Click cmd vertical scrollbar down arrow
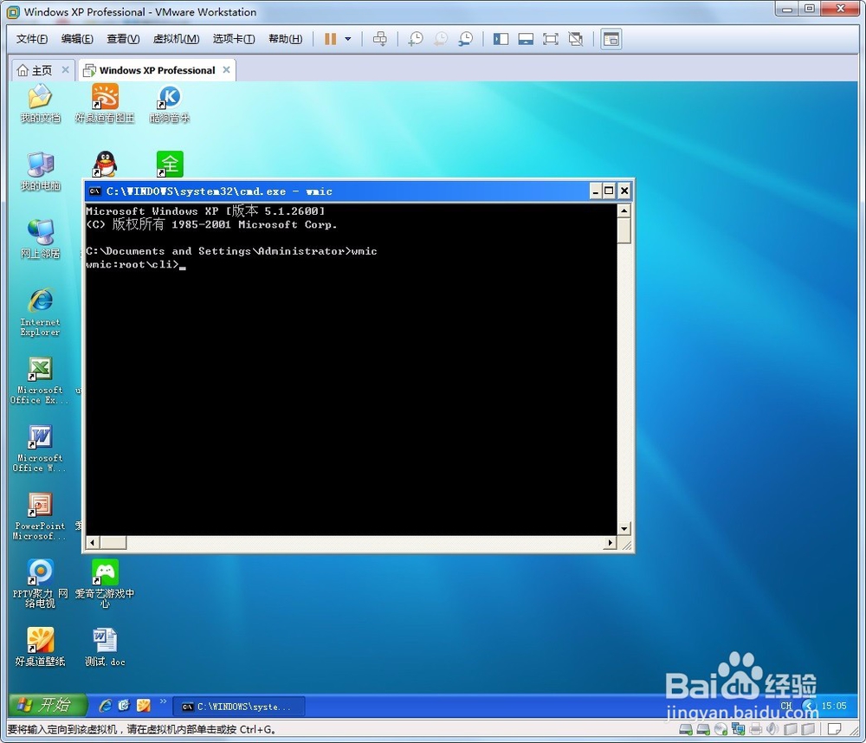The image size is (866, 743). tap(624, 528)
